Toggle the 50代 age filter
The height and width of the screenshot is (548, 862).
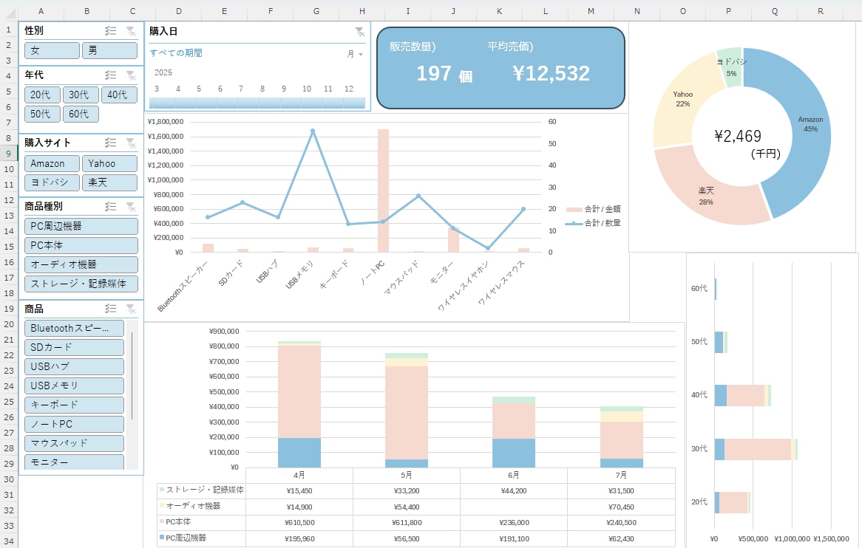42,114
